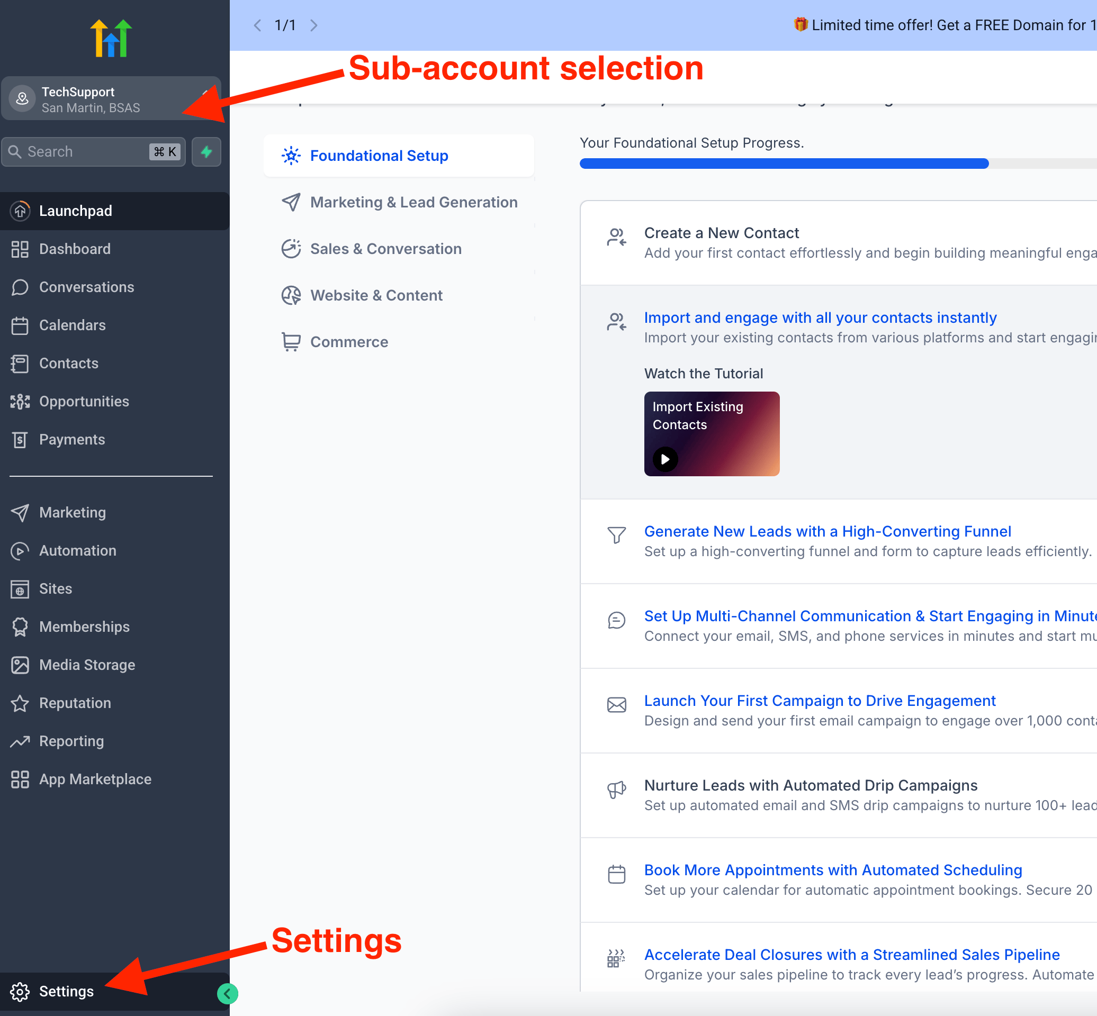Click the Automation play-circle icon

[x=20, y=551]
